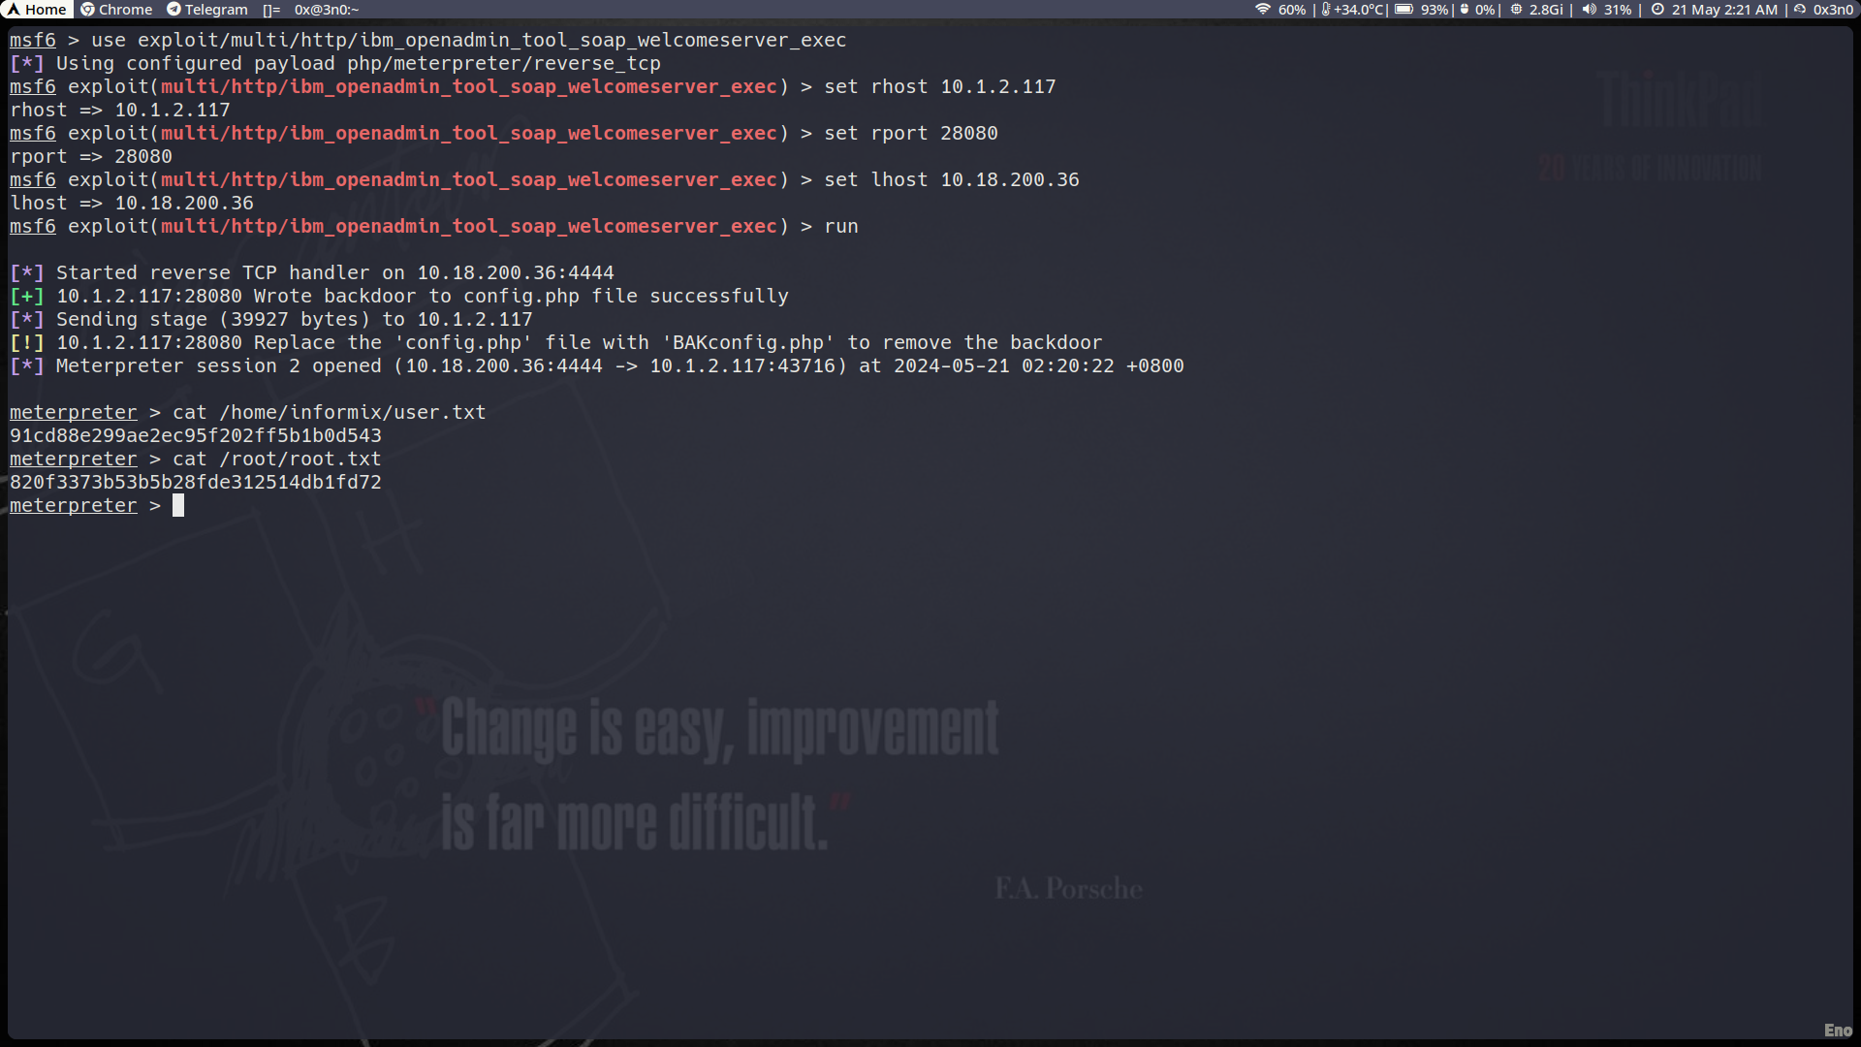Screen dimensions: 1861x1047
Task: Open the Telegram workspace tag
Action: 206,10
